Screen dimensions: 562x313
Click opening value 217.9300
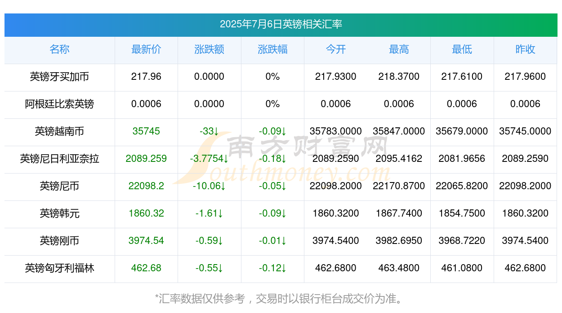[x=336, y=77]
